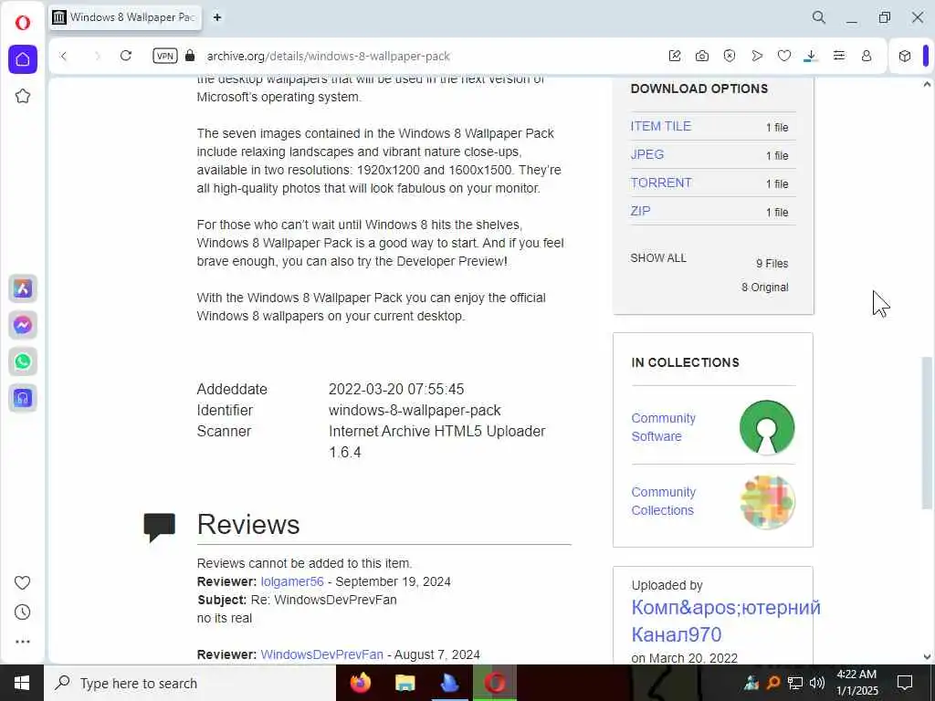This screenshot has height=701, width=935.
Task: Open the notifications action center
Action: [905, 683]
